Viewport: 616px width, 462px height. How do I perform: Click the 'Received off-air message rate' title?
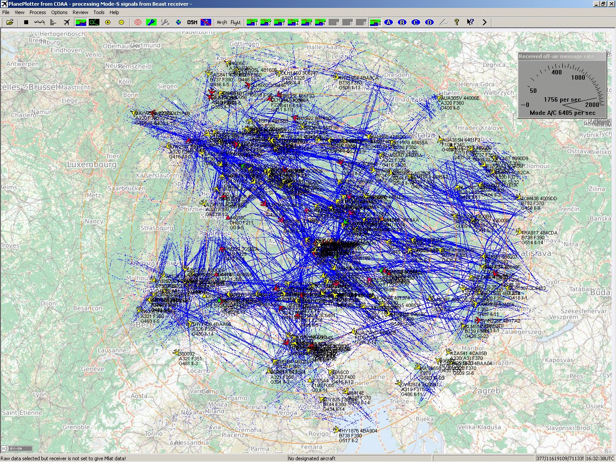tap(556, 56)
